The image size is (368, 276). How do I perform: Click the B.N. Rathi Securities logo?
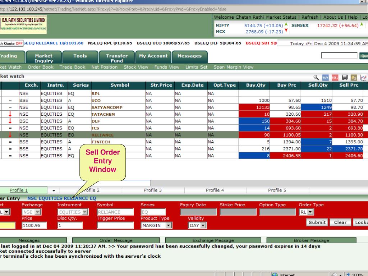point(23,24)
